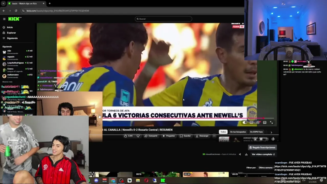Open Google Chrome from the taskbar
Screen dimensions: 327x184
click(113, 180)
